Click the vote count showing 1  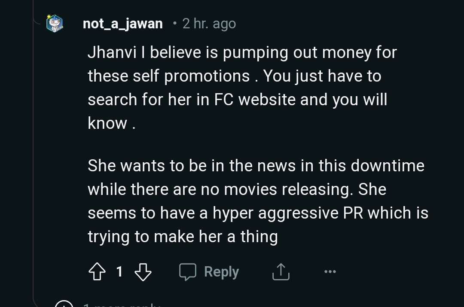[x=120, y=271]
